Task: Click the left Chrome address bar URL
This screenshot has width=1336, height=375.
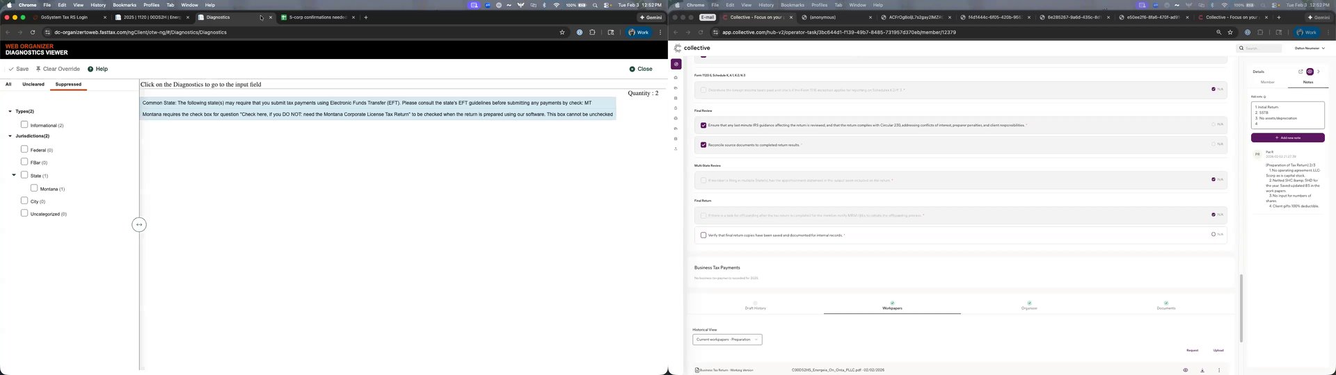Action: pos(141,32)
